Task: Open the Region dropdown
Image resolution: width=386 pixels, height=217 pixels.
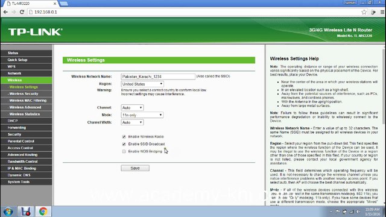Action: tap(142, 84)
